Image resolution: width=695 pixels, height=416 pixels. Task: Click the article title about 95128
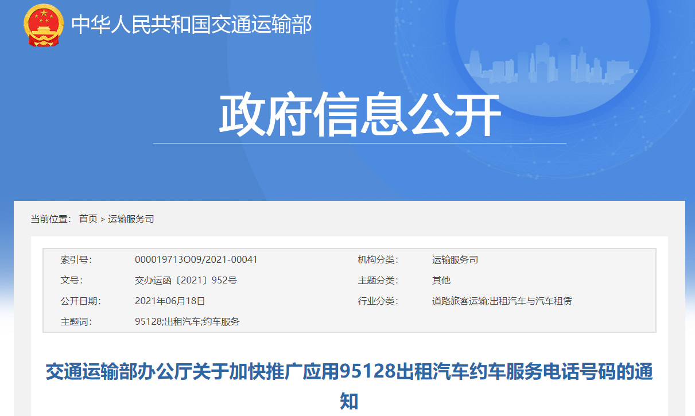[x=349, y=386]
